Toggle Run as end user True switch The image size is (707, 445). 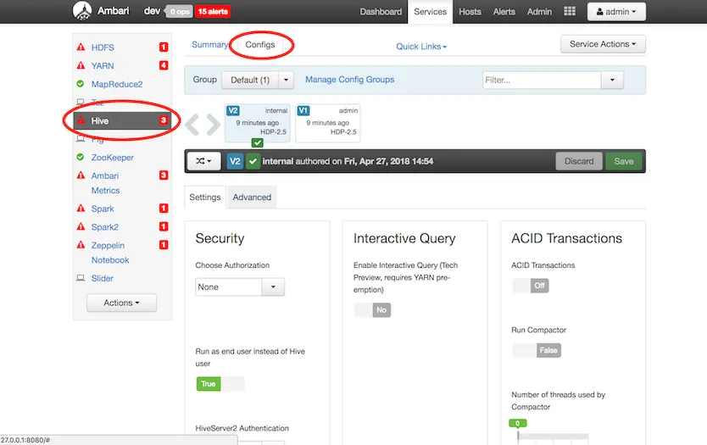(220, 384)
